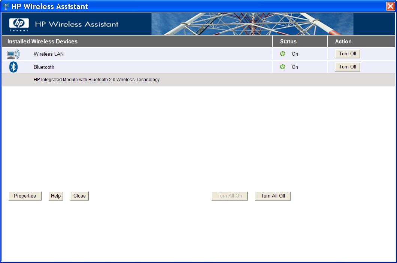Click the Installed Wireless Devices column header

(42, 42)
